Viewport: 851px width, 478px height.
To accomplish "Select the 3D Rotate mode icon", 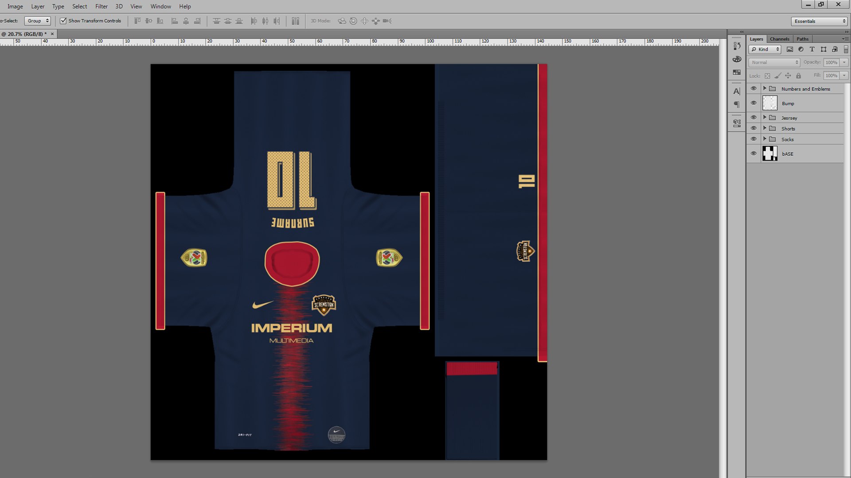I will click(342, 21).
